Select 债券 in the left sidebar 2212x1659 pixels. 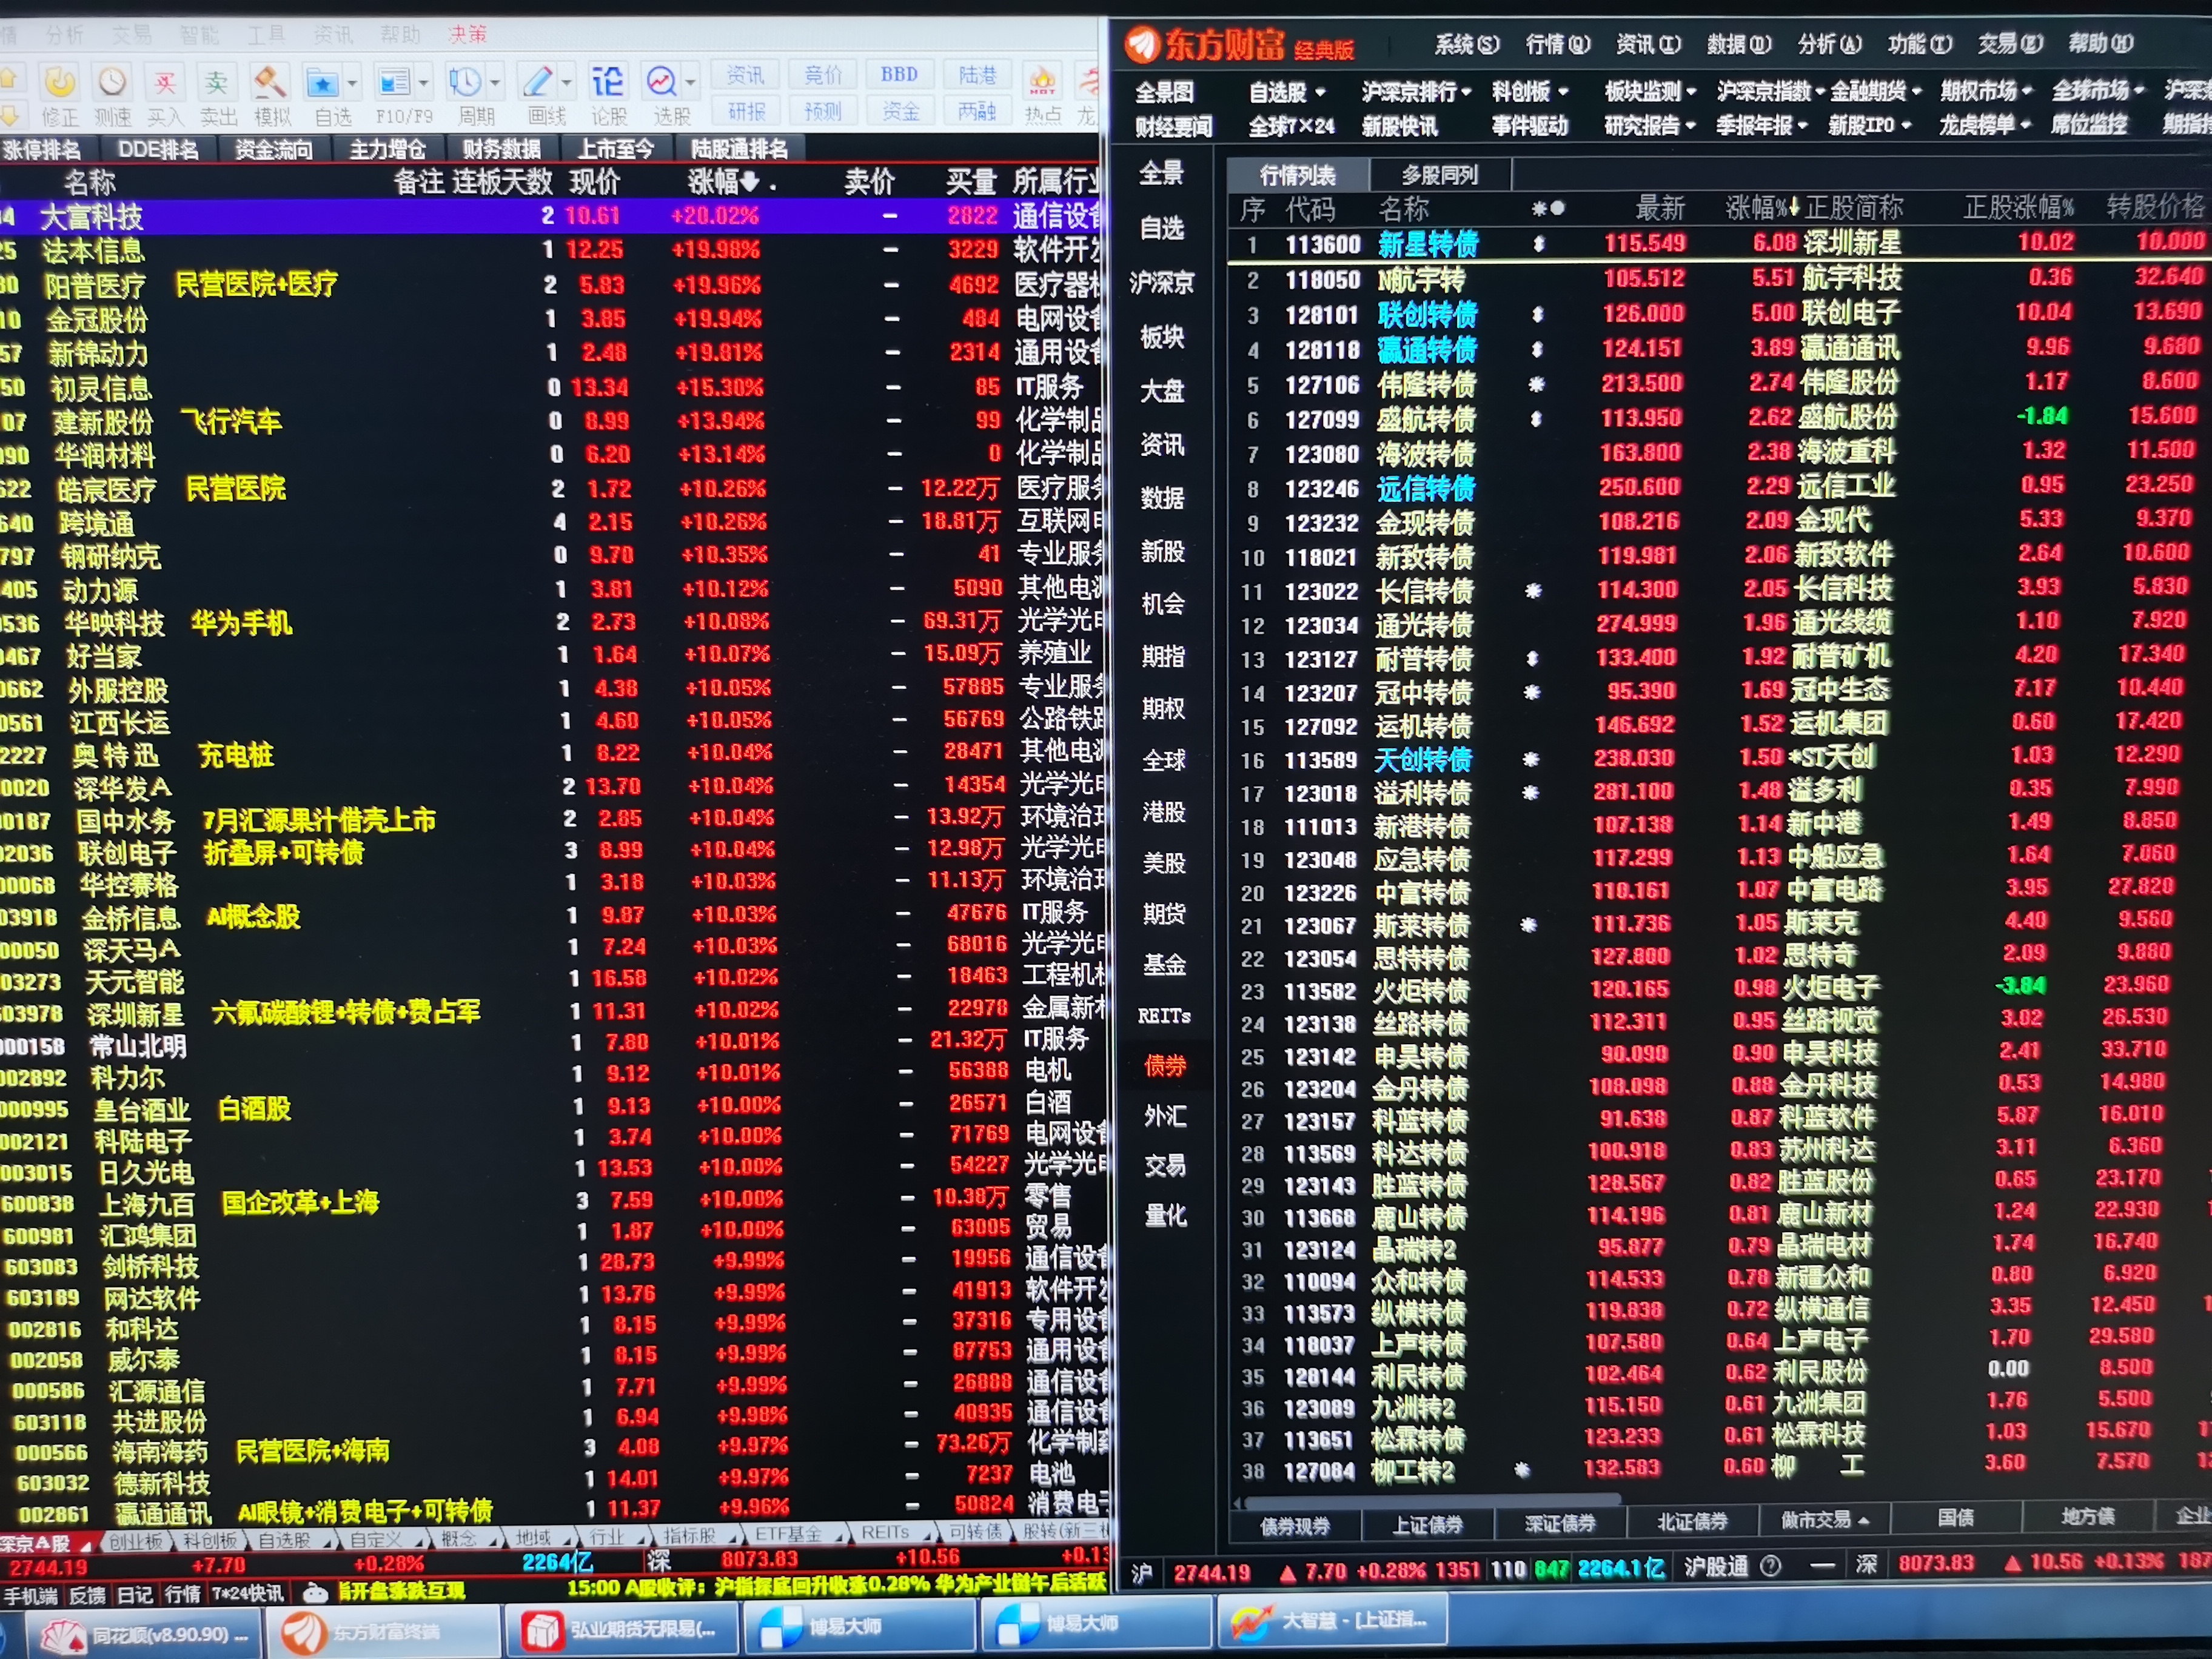click(1165, 1066)
